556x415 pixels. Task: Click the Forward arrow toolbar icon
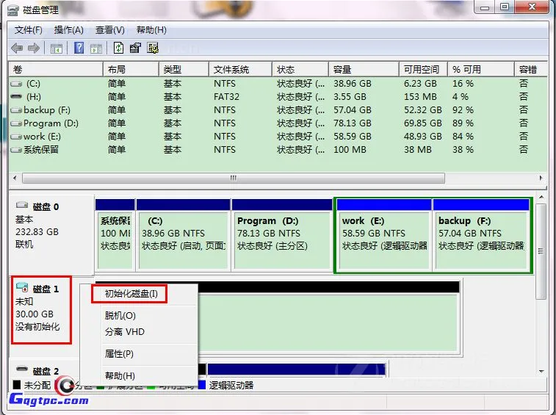coord(34,48)
